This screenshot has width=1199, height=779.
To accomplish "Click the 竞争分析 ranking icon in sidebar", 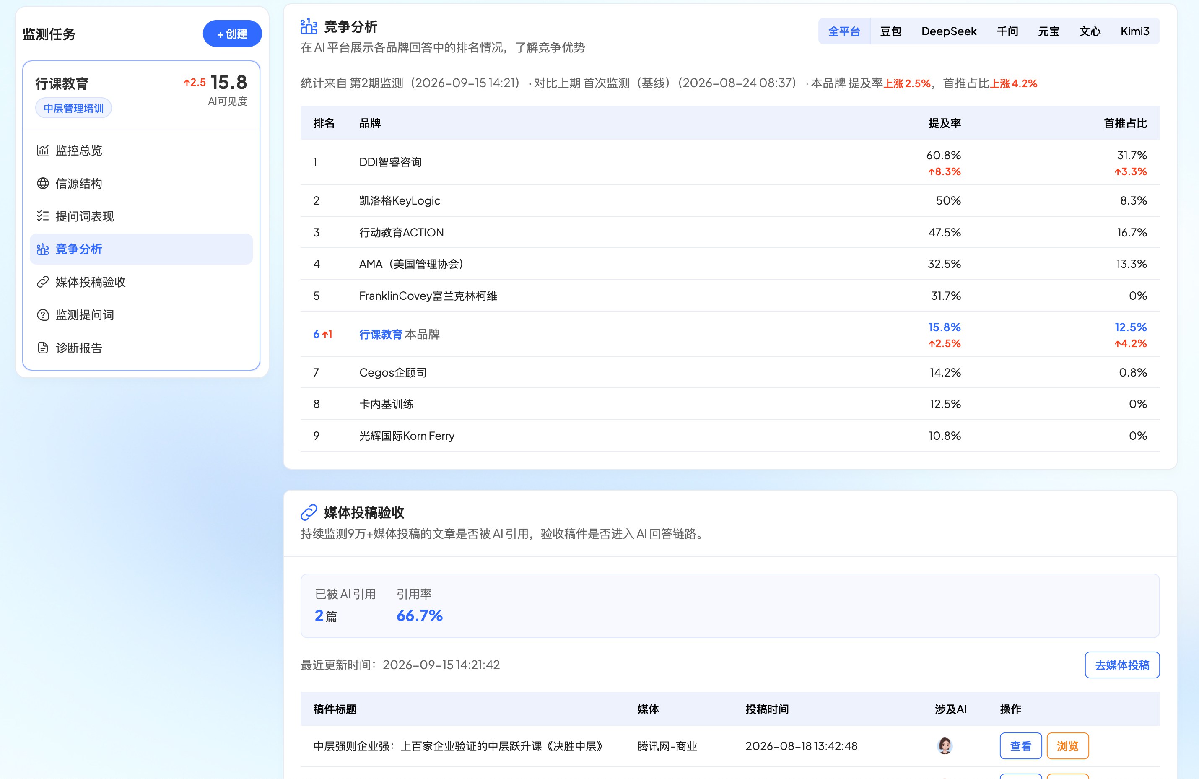I will (x=43, y=249).
